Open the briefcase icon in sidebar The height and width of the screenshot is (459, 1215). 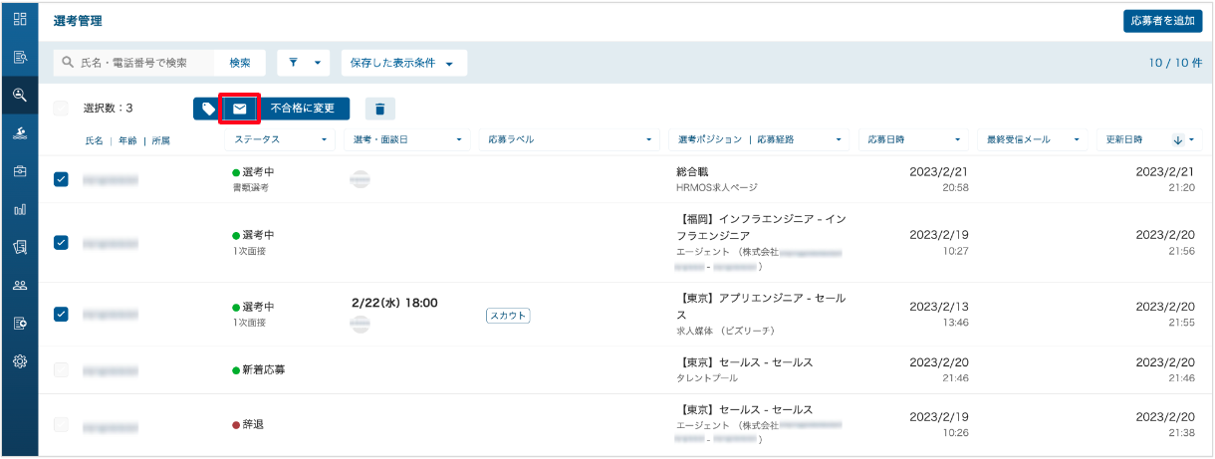click(19, 171)
